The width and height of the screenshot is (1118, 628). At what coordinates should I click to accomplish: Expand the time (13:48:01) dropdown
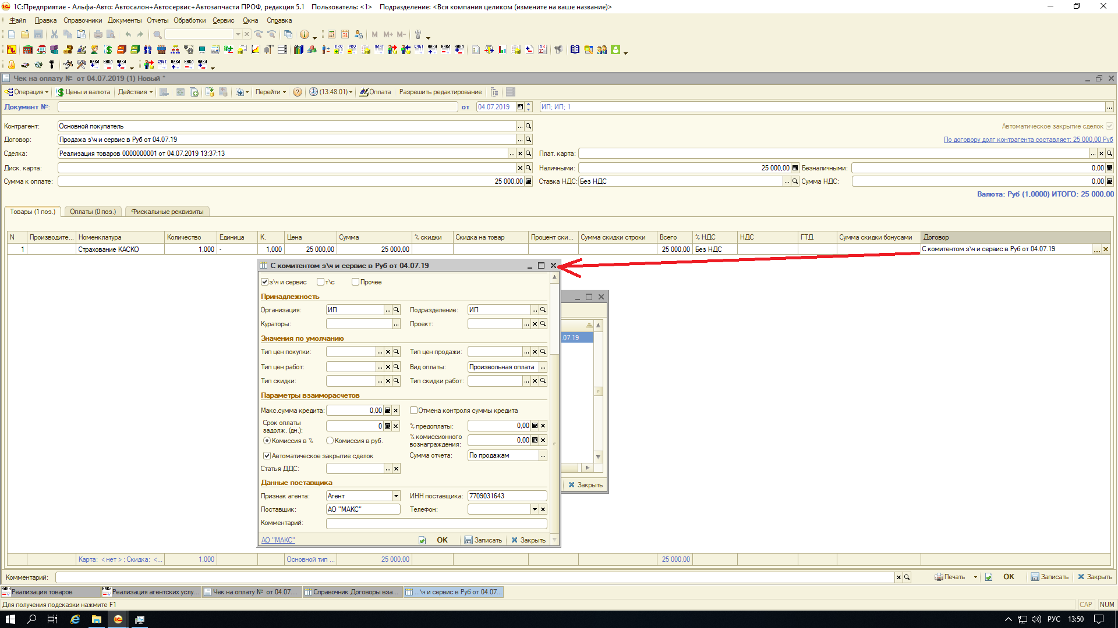click(351, 92)
